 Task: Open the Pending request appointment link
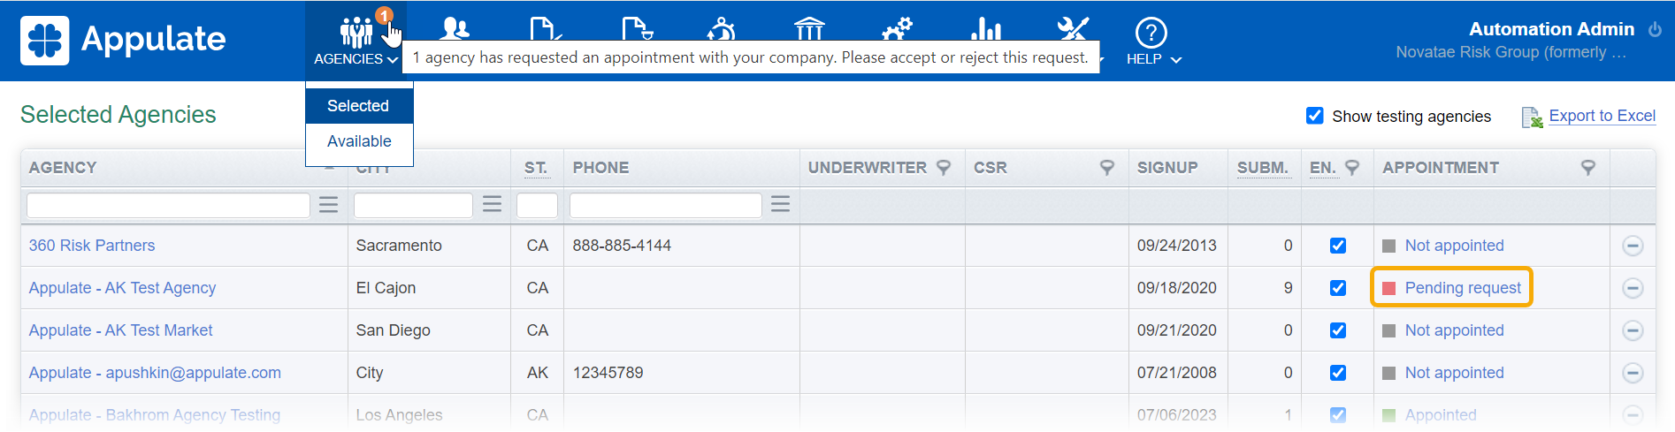click(1463, 288)
